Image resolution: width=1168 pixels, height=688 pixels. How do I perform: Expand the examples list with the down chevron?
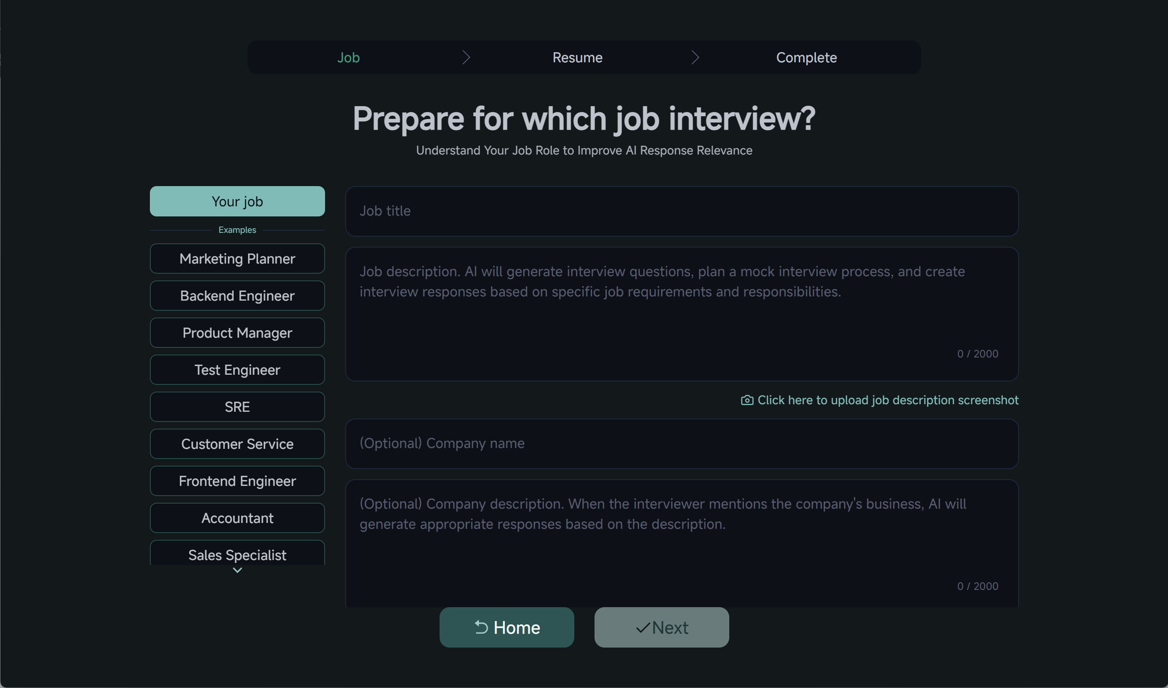237,570
